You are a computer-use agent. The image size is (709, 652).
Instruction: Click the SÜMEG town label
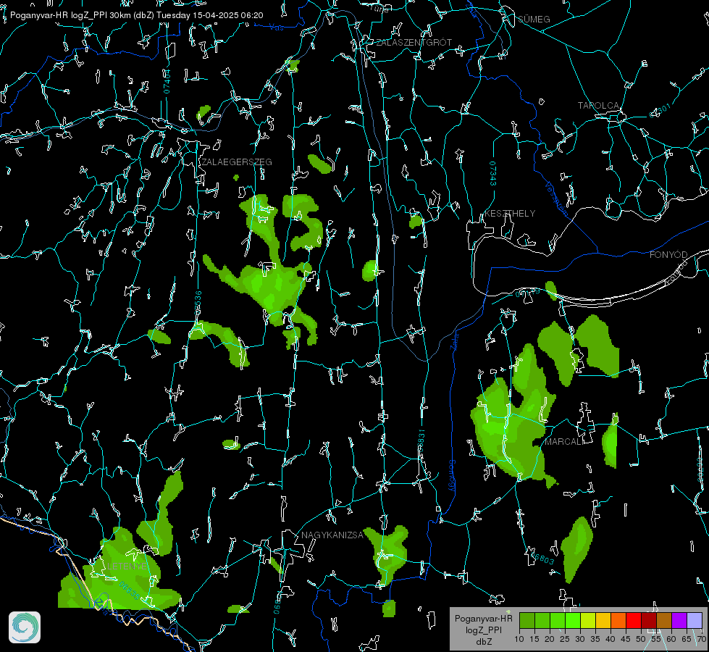click(x=534, y=20)
